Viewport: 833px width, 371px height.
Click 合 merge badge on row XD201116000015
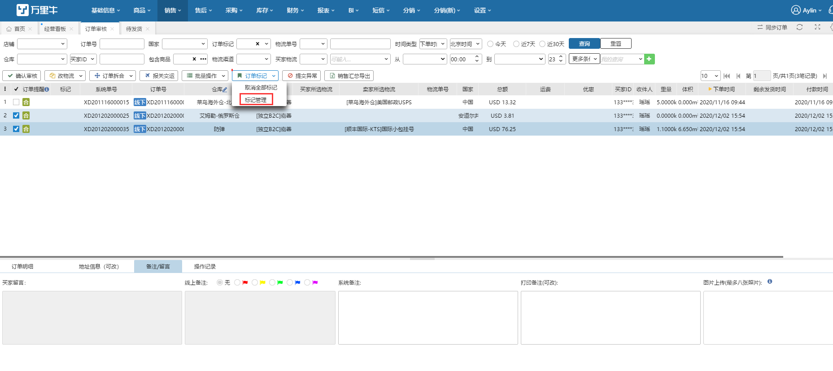(26, 102)
